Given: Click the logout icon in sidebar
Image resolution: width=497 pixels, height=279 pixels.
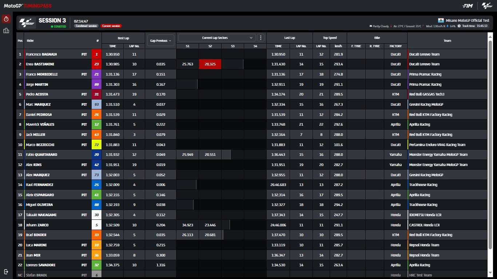Looking at the screenshot, I should 6,271.
